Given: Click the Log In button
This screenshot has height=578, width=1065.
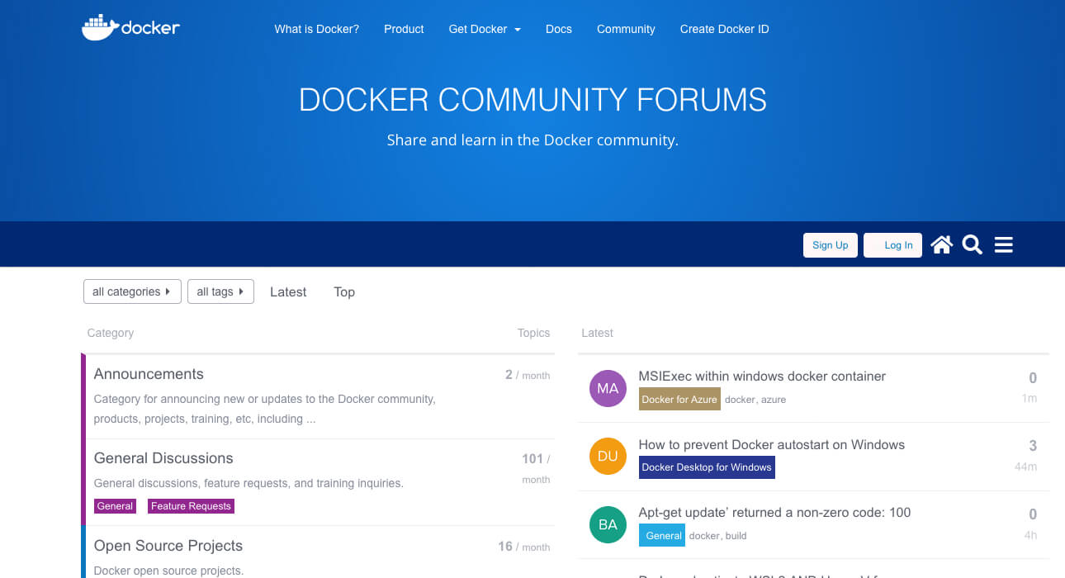Looking at the screenshot, I should (x=892, y=244).
